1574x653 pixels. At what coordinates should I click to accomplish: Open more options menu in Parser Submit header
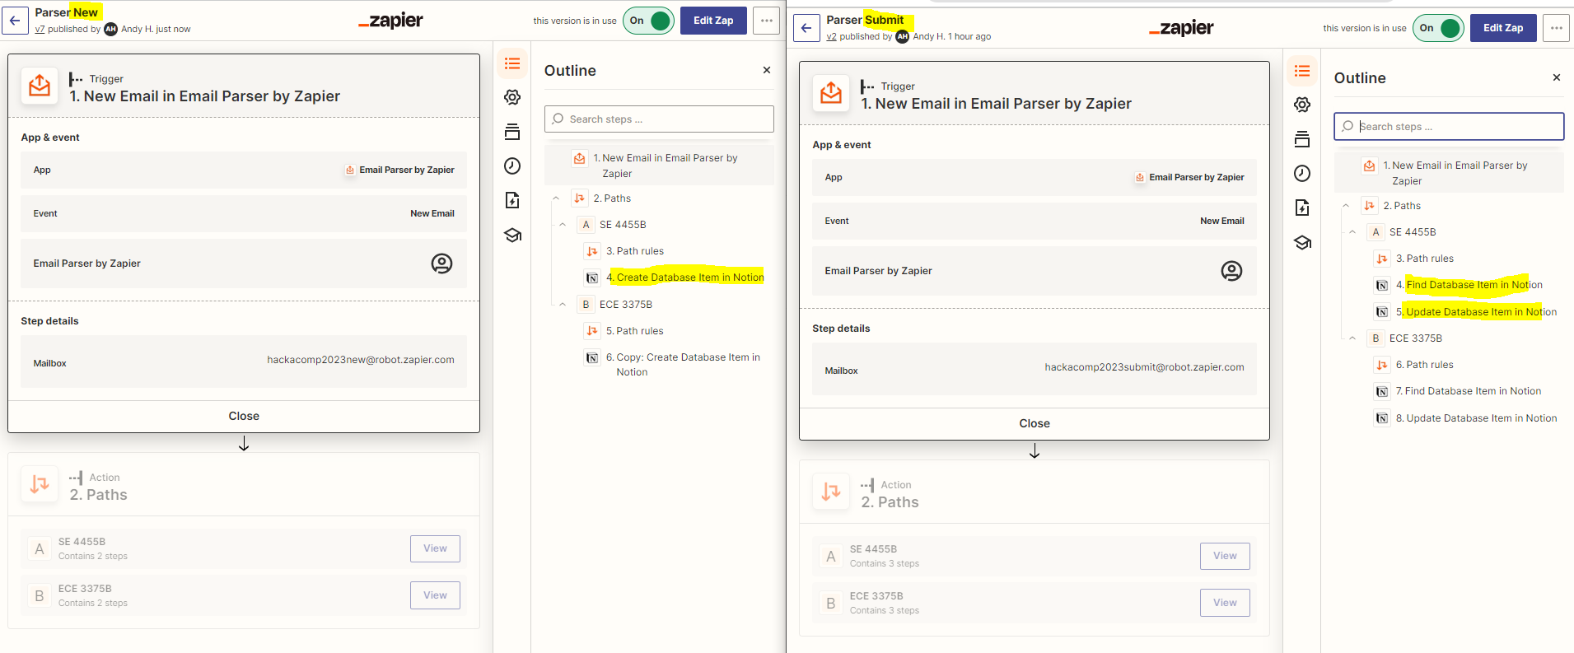tap(1556, 28)
